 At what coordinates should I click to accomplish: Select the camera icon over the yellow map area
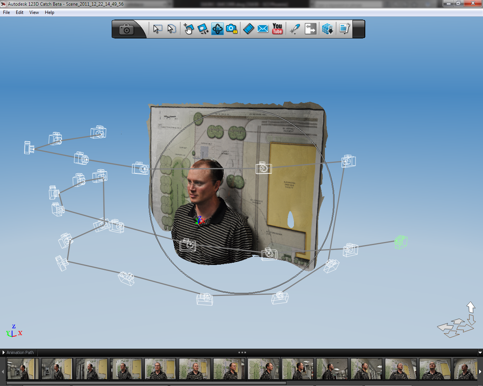pyautogui.click(x=263, y=168)
